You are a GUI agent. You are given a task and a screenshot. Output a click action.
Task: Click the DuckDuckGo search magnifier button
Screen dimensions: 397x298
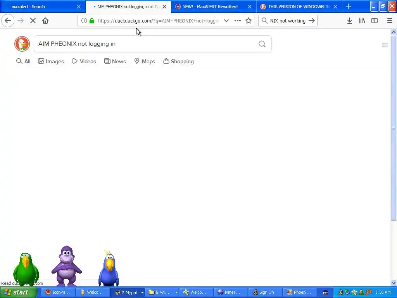click(x=262, y=44)
